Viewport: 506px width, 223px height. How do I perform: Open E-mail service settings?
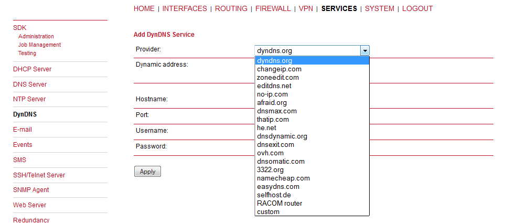pos(23,130)
